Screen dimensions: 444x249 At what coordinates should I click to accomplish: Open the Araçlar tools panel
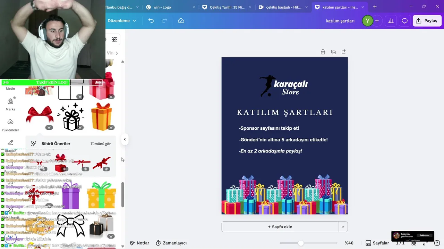click(10, 146)
